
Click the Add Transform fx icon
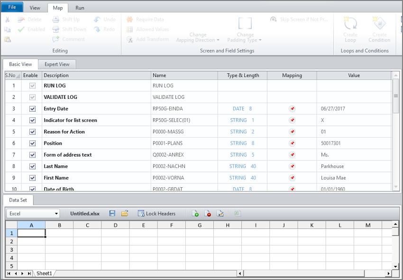coord(130,39)
